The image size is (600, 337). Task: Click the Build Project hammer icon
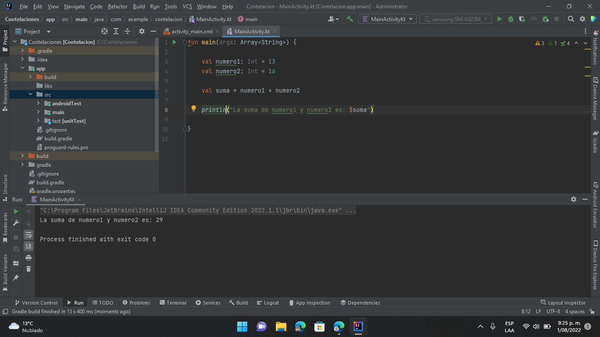click(x=350, y=19)
